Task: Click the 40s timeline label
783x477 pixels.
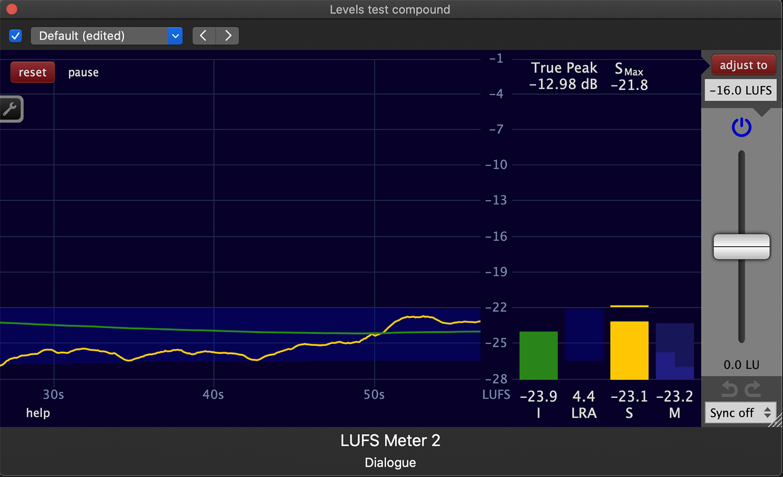Action: [x=213, y=395]
